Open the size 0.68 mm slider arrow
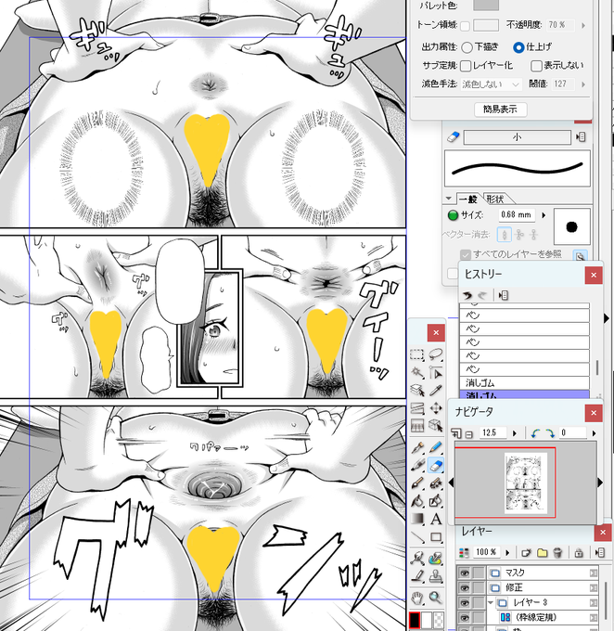 point(544,215)
